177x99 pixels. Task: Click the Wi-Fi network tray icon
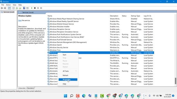154,96
